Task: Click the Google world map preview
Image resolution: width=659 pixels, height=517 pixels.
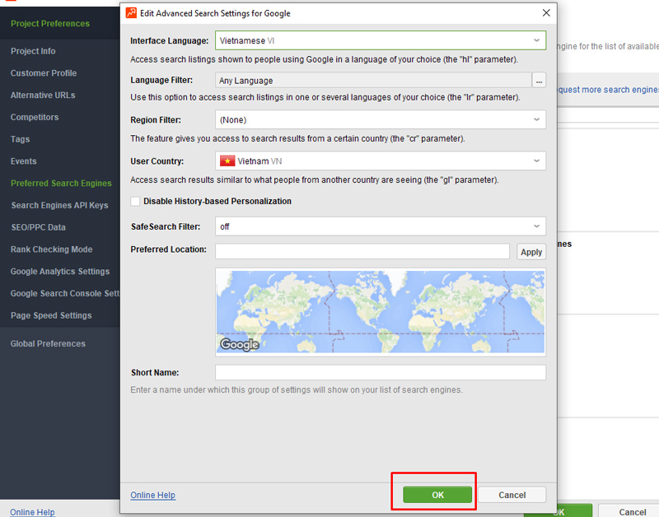Action: pos(381,312)
